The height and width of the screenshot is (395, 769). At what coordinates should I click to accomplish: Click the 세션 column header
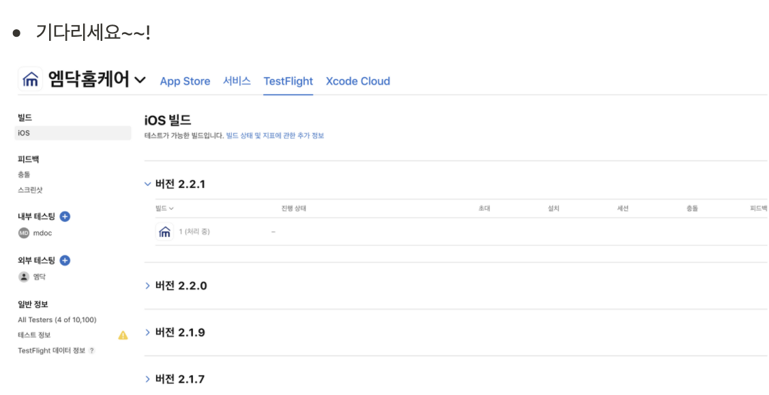pyautogui.click(x=623, y=208)
